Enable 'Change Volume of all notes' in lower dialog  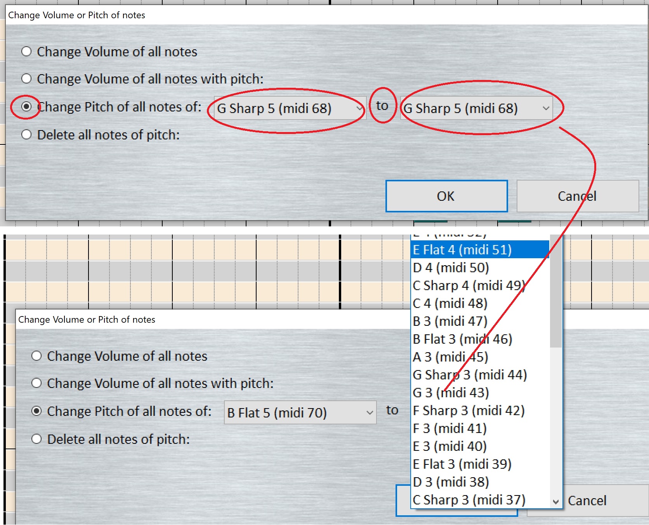[x=36, y=356]
